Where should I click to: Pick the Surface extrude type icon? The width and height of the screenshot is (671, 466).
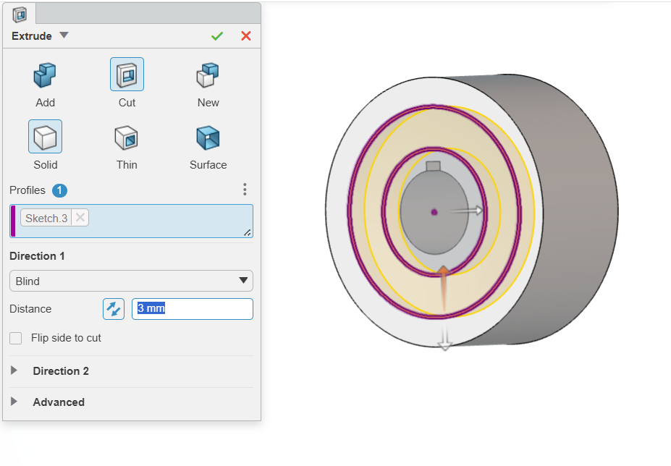click(208, 137)
